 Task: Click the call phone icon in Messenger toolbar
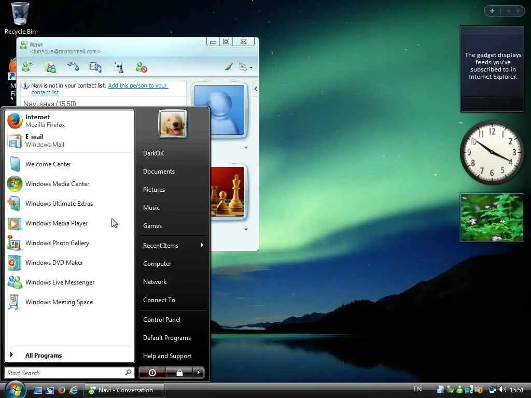[73, 67]
